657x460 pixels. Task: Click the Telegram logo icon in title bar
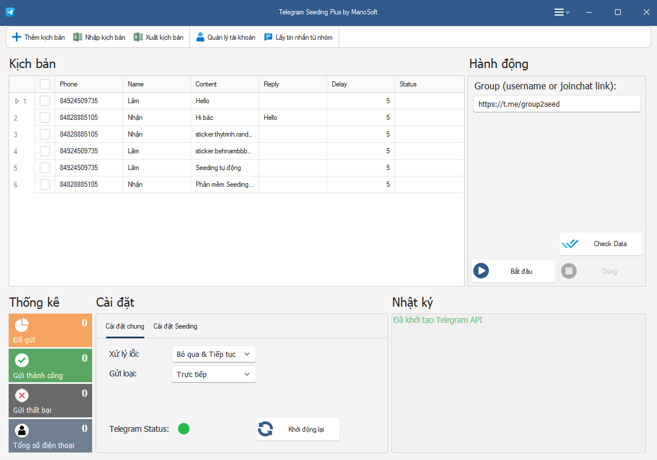click(10, 12)
